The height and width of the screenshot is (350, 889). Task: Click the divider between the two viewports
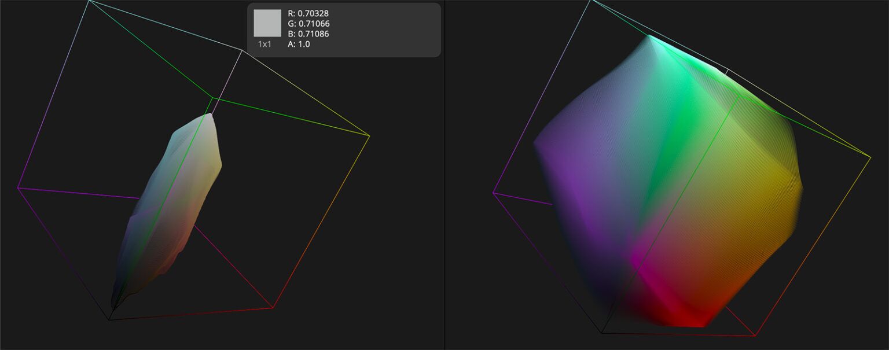(444, 174)
